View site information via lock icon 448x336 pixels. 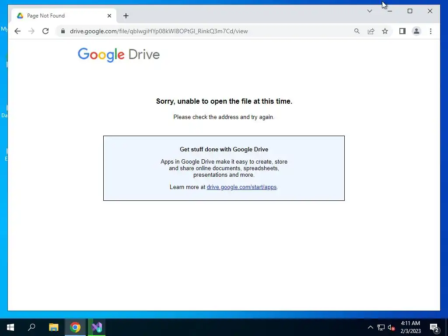pyautogui.click(x=63, y=31)
